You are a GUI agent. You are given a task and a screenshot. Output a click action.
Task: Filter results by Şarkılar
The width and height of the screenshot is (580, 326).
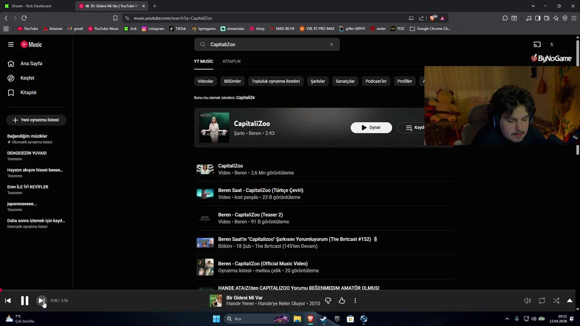[x=318, y=81]
